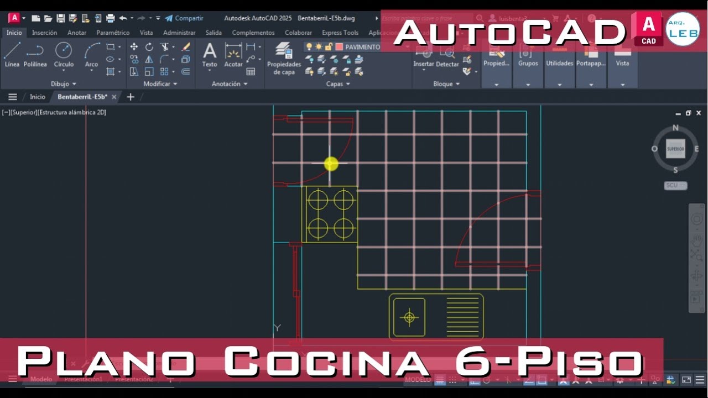
Task: Click the Array (Matriz) tool icon
Action: tap(164, 71)
